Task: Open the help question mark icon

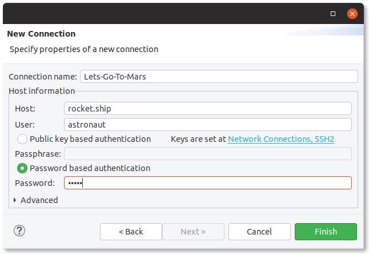Action: coord(19,231)
